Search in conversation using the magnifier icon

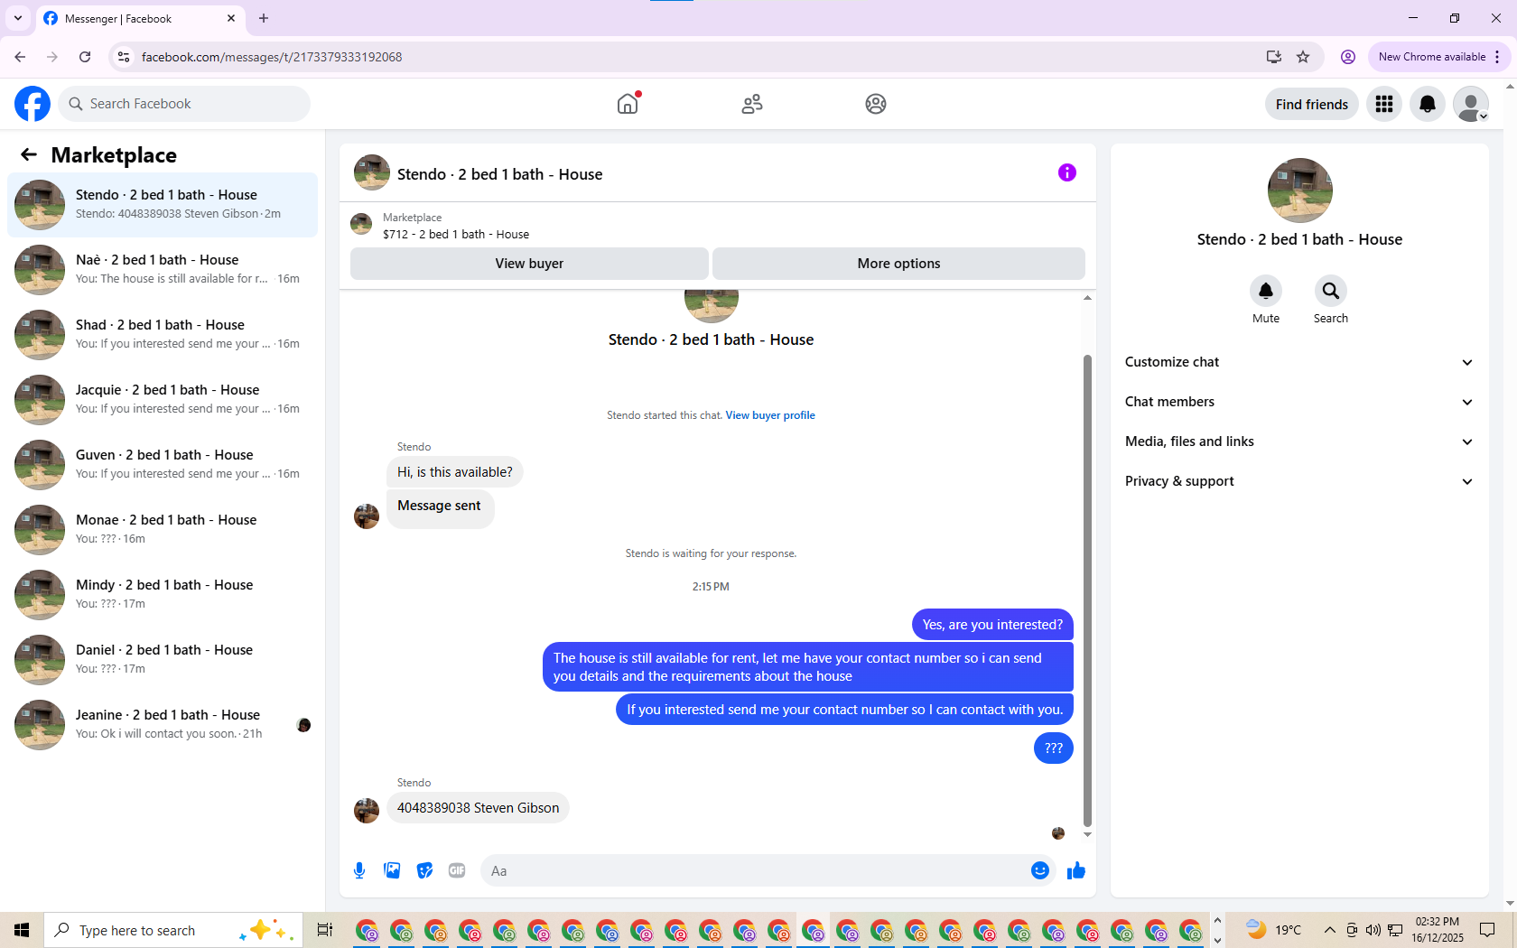(1331, 291)
